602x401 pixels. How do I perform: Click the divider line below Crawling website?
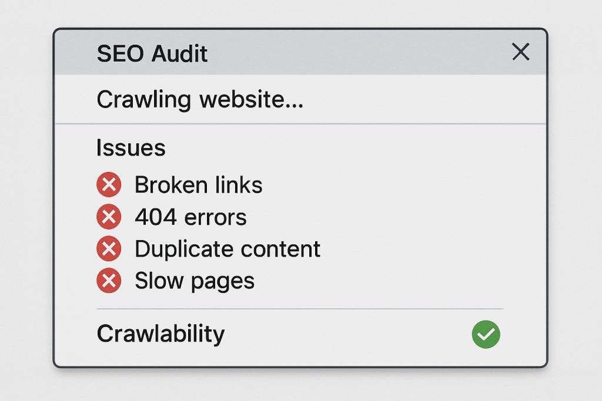[300, 124]
